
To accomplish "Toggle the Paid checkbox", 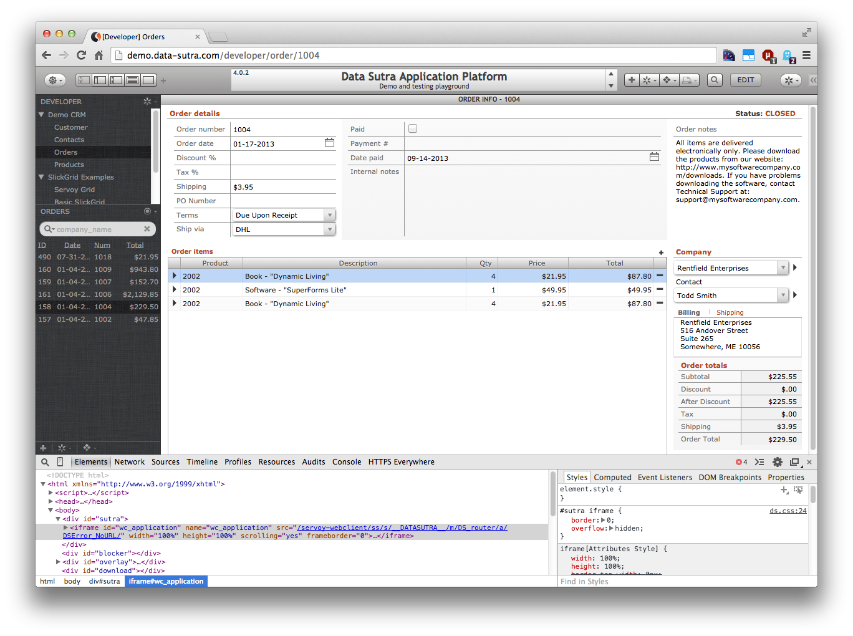I will click(413, 128).
